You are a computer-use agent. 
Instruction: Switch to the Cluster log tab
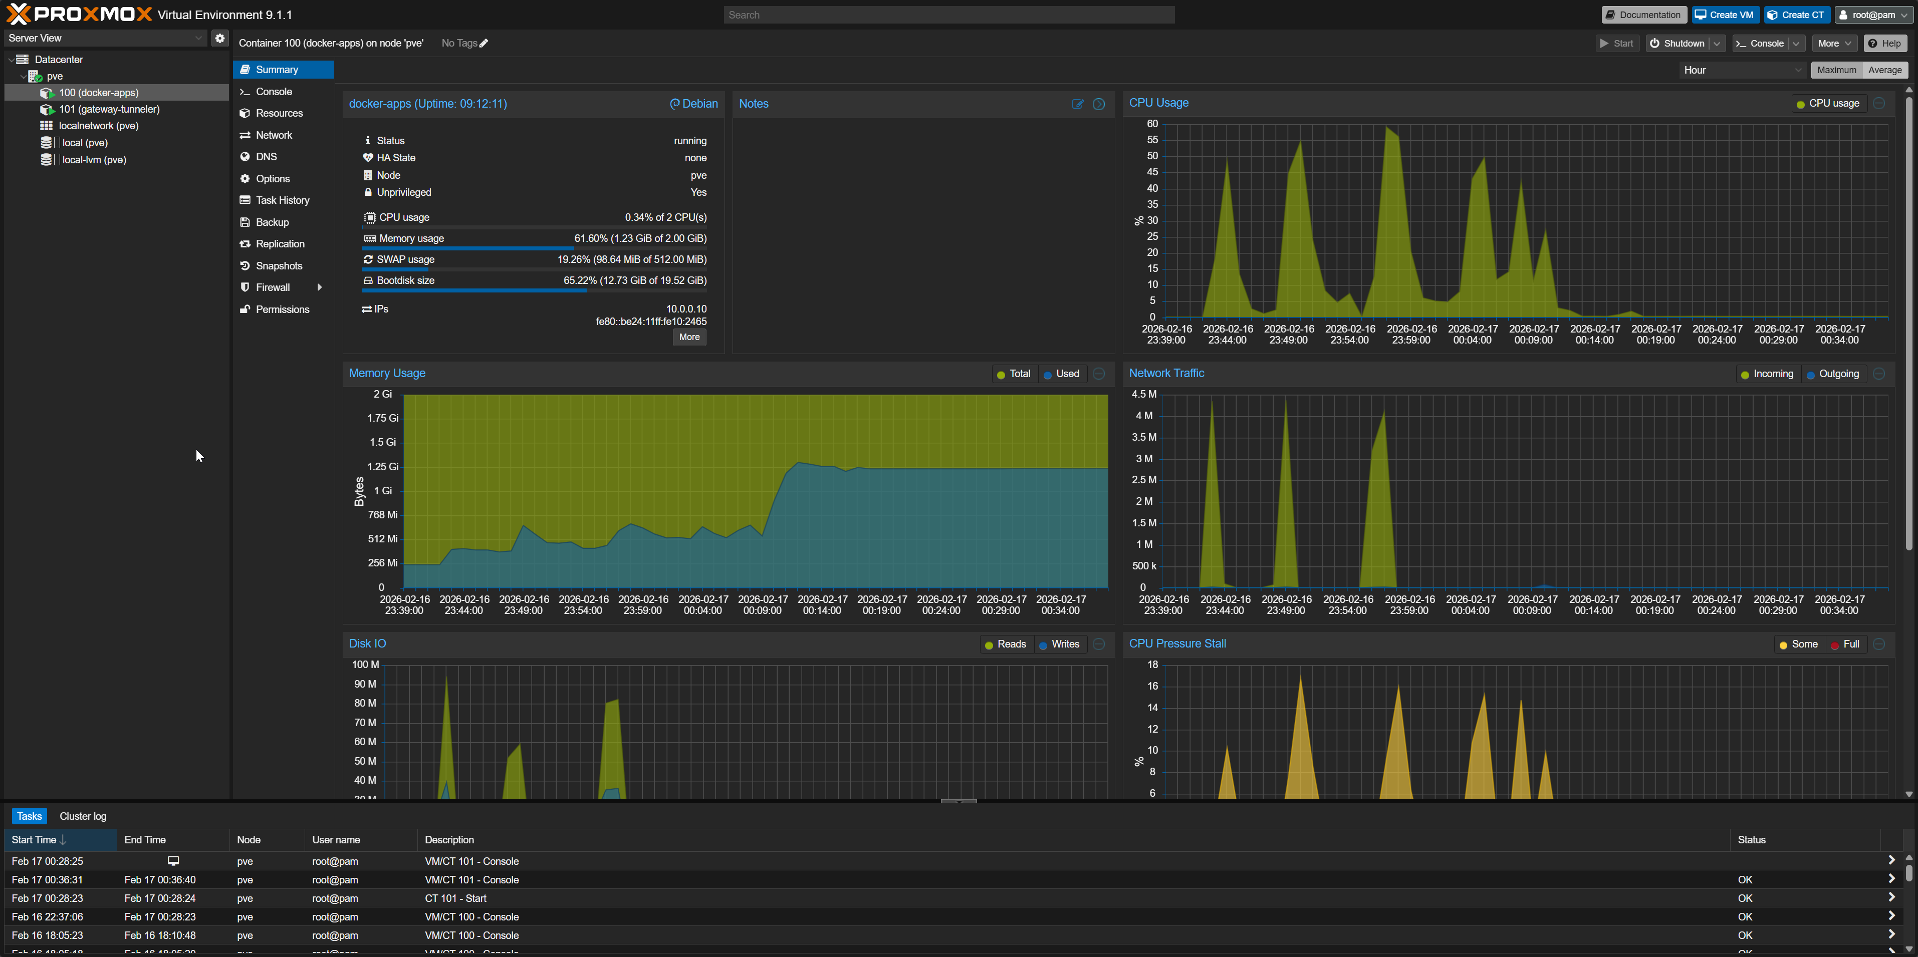click(x=83, y=816)
